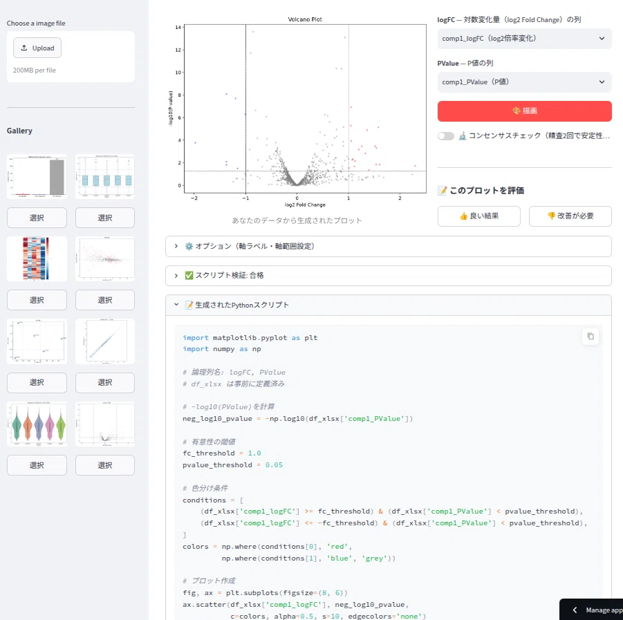The image size is (623, 620).
Task: Click the 'Gallery' sidebar heading
Action: 19,131
